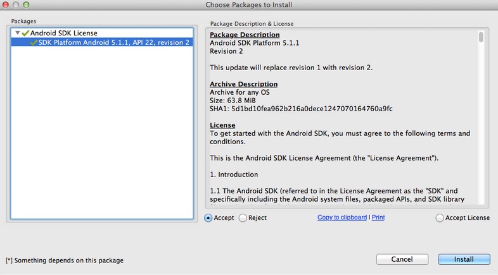
Task: Minimize the window using the yellow button
Action: coord(16,4)
